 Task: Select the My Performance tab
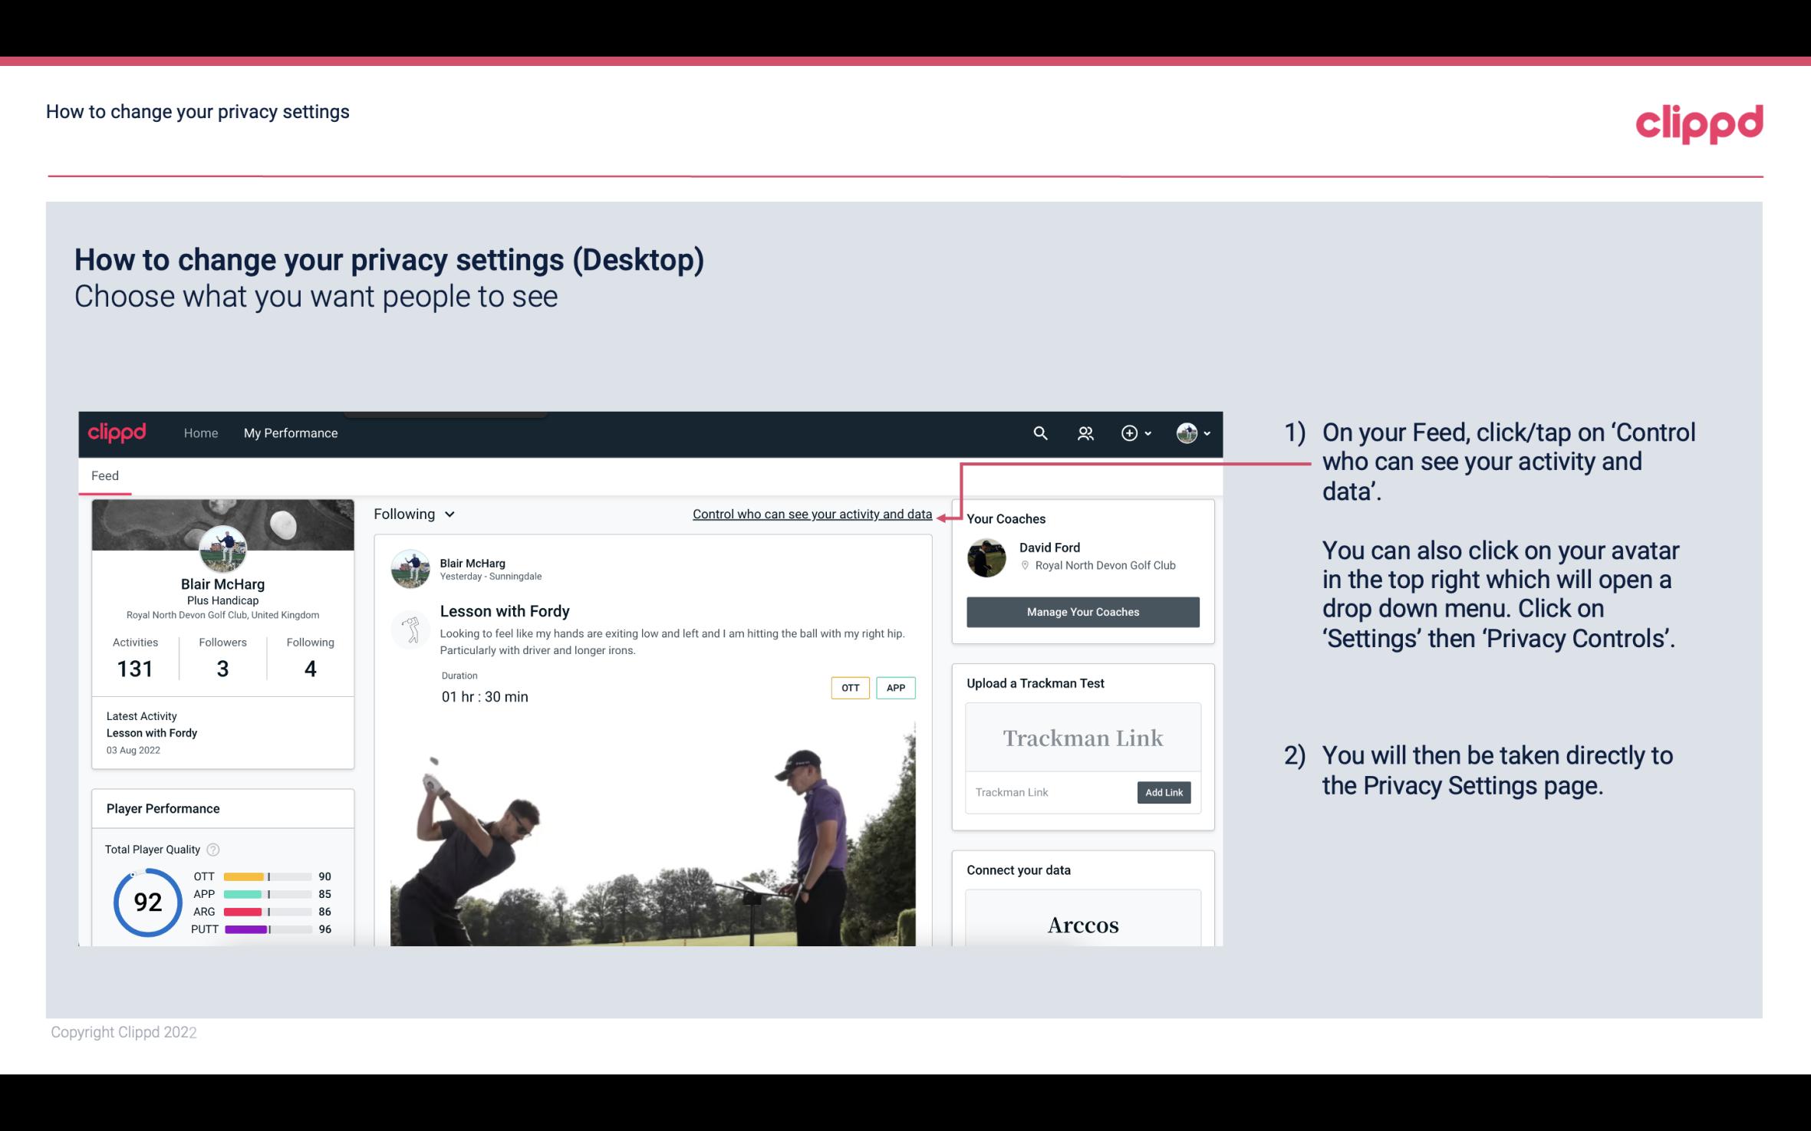pyautogui.click(x=291, y=432)
